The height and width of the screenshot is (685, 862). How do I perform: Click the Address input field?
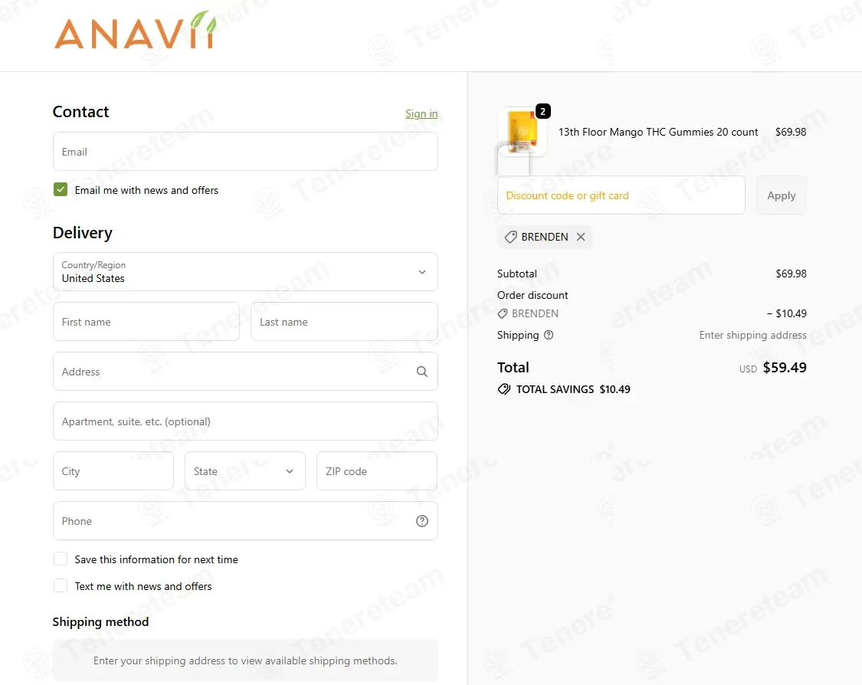pos(245,371)
